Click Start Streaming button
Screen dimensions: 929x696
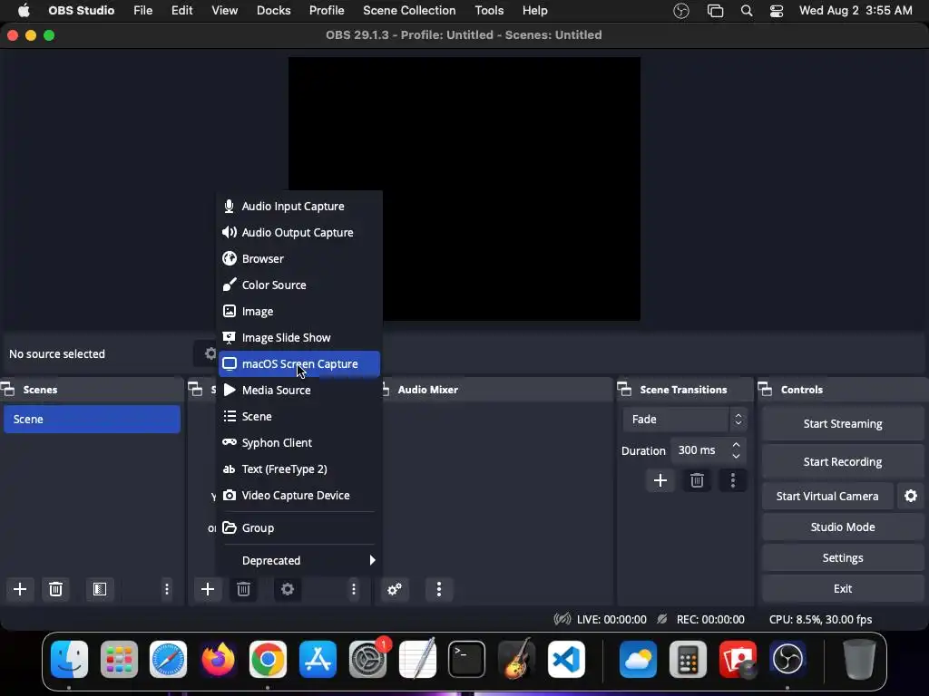pos(843,424)
